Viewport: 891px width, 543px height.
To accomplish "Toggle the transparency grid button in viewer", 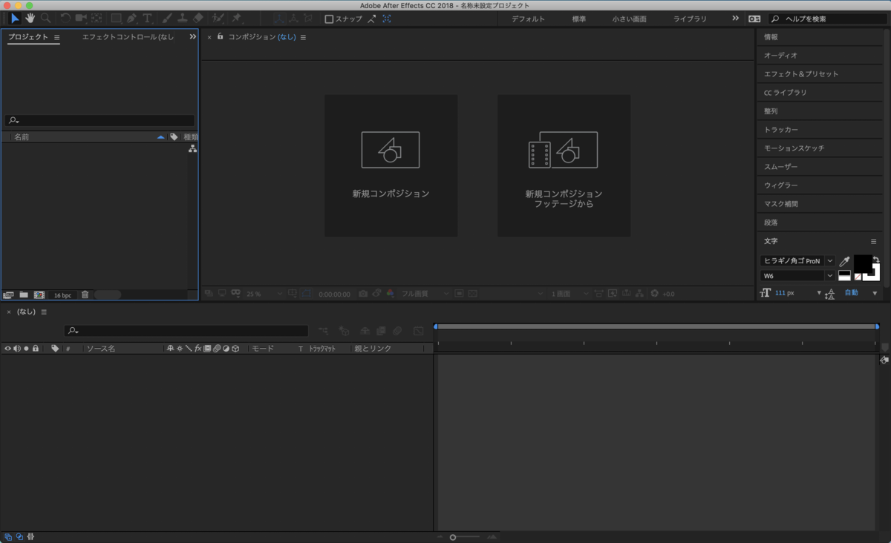I will pyautogui.click(x=472, y=294).
